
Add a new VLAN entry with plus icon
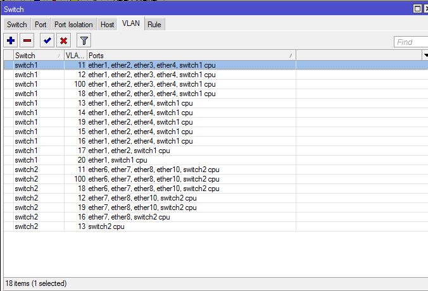pos(11,40)
